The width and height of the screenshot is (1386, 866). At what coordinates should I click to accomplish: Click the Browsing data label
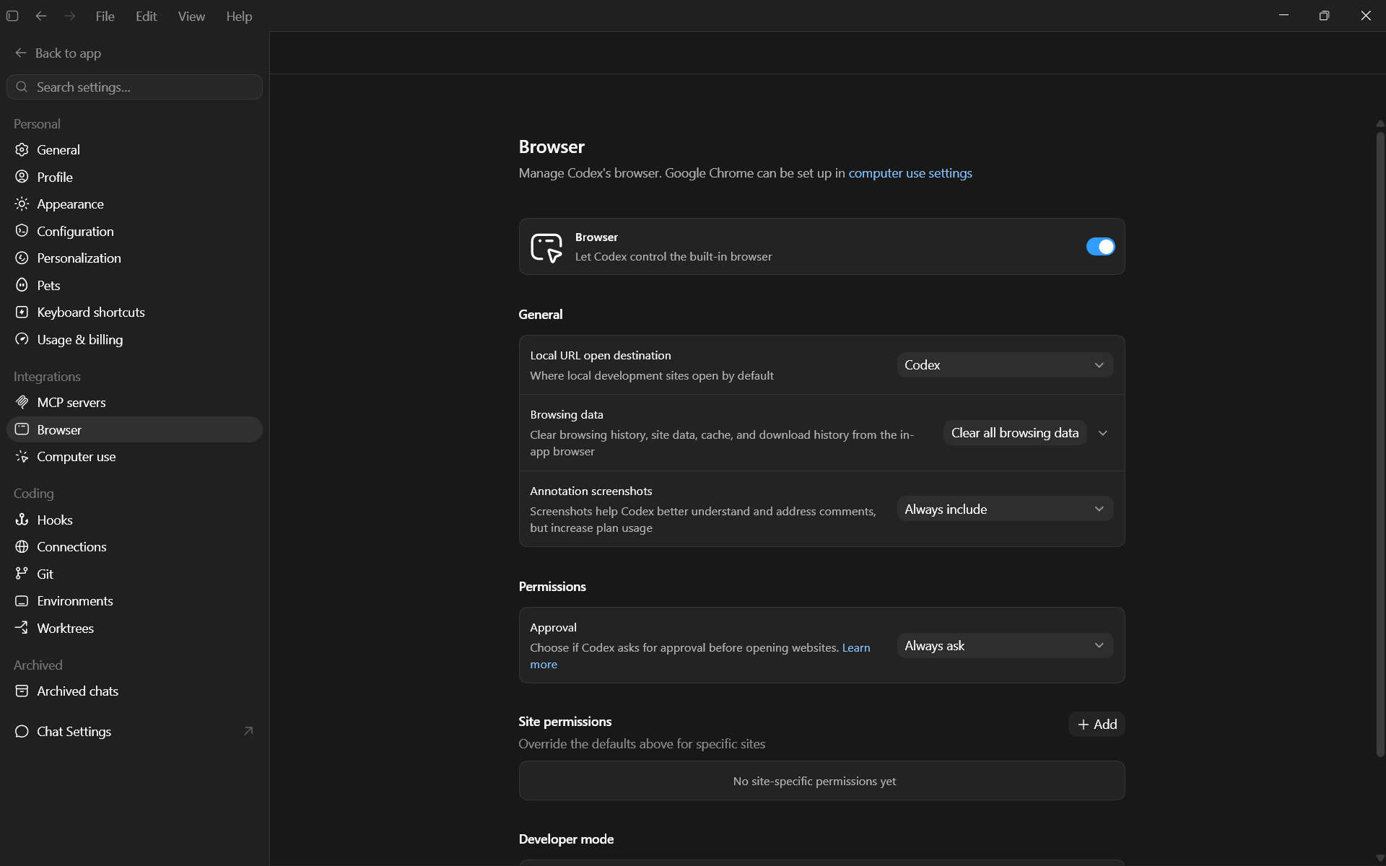[567, 414]
